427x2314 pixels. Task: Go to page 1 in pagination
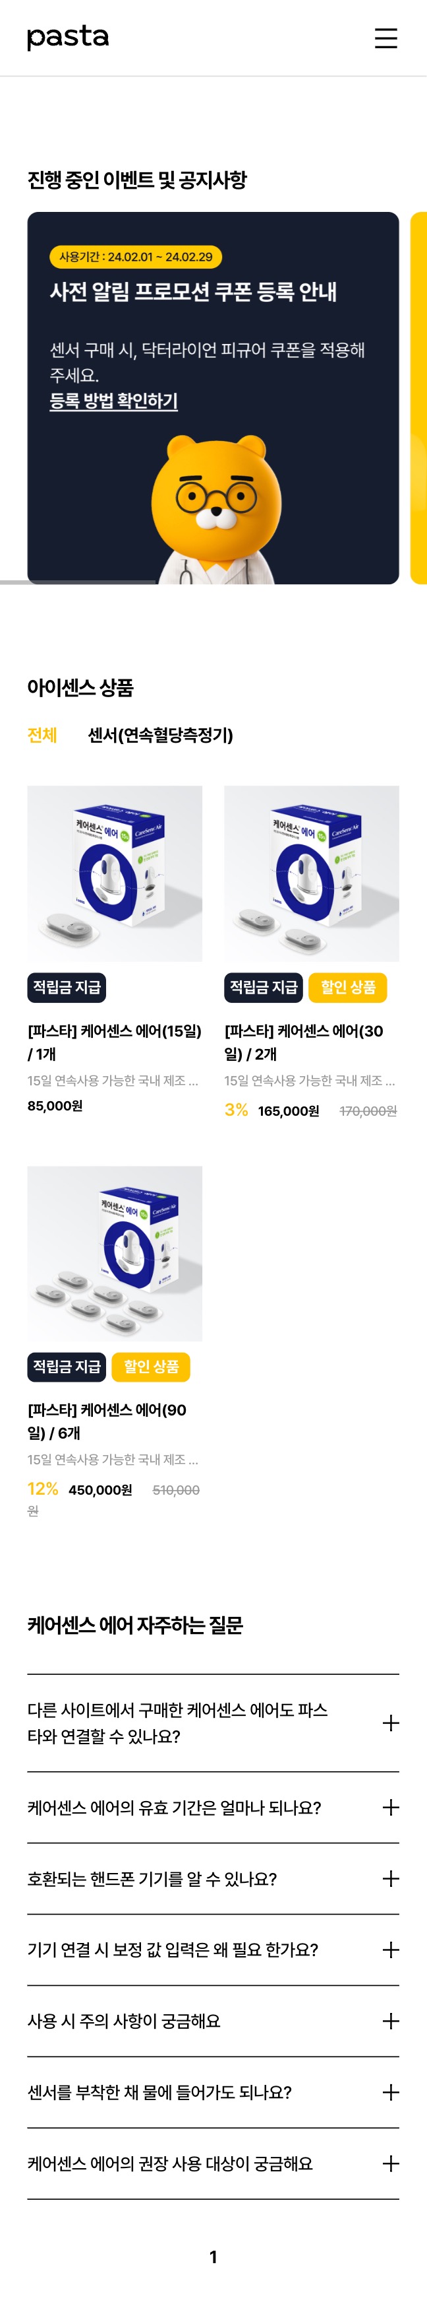point(213,2256)
